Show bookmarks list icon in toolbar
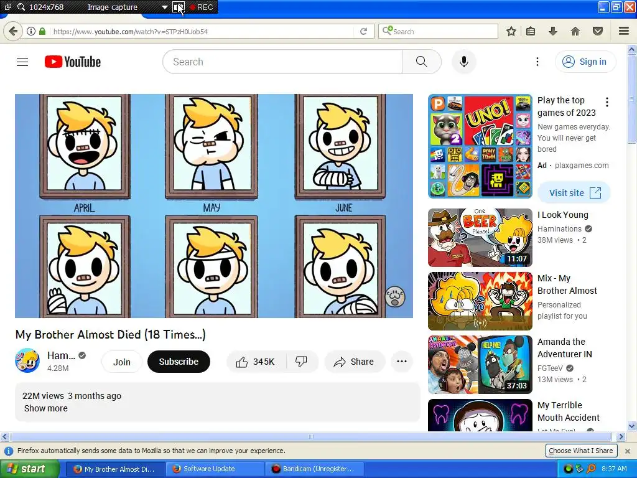The width and height of the screenshot is (637, 478). (531, 31)
